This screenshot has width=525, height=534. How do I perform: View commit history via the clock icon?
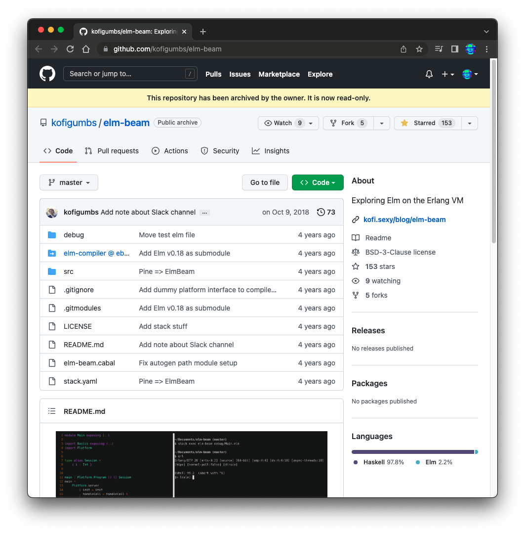[320, 212]
